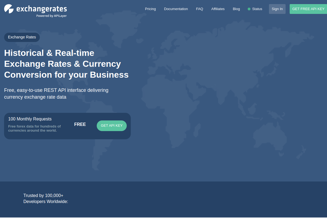Screen dimensions: 327x218
Task: Click the Powered by APILayer text
Action: tap(52, 16)
